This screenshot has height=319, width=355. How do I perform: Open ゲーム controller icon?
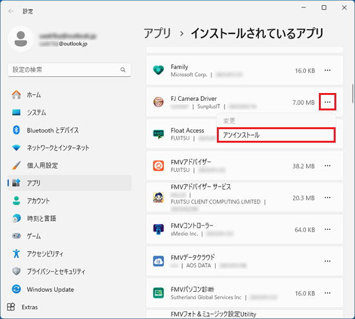[x=16, y=236]
